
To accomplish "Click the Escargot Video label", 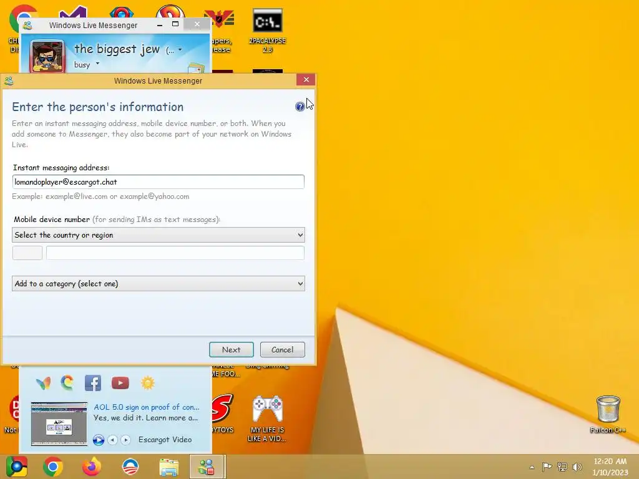I will point(165,440).
